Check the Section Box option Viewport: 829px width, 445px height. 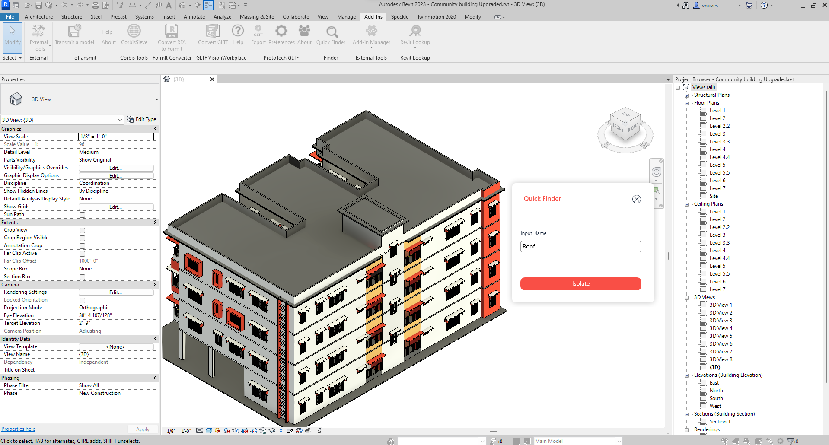[82, 277]
